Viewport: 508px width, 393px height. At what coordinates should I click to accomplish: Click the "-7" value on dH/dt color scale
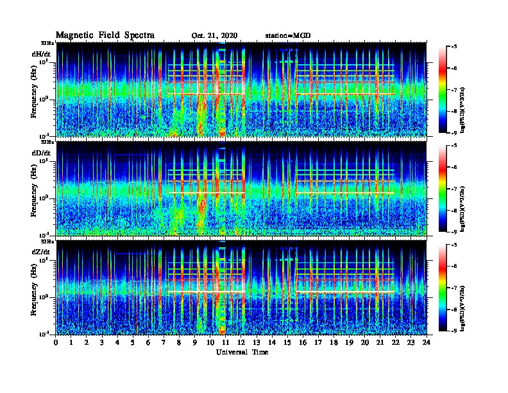[x=454, y=90]
